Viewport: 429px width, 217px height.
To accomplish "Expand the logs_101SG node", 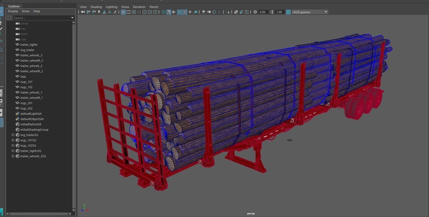I will (x=13, y=140).
